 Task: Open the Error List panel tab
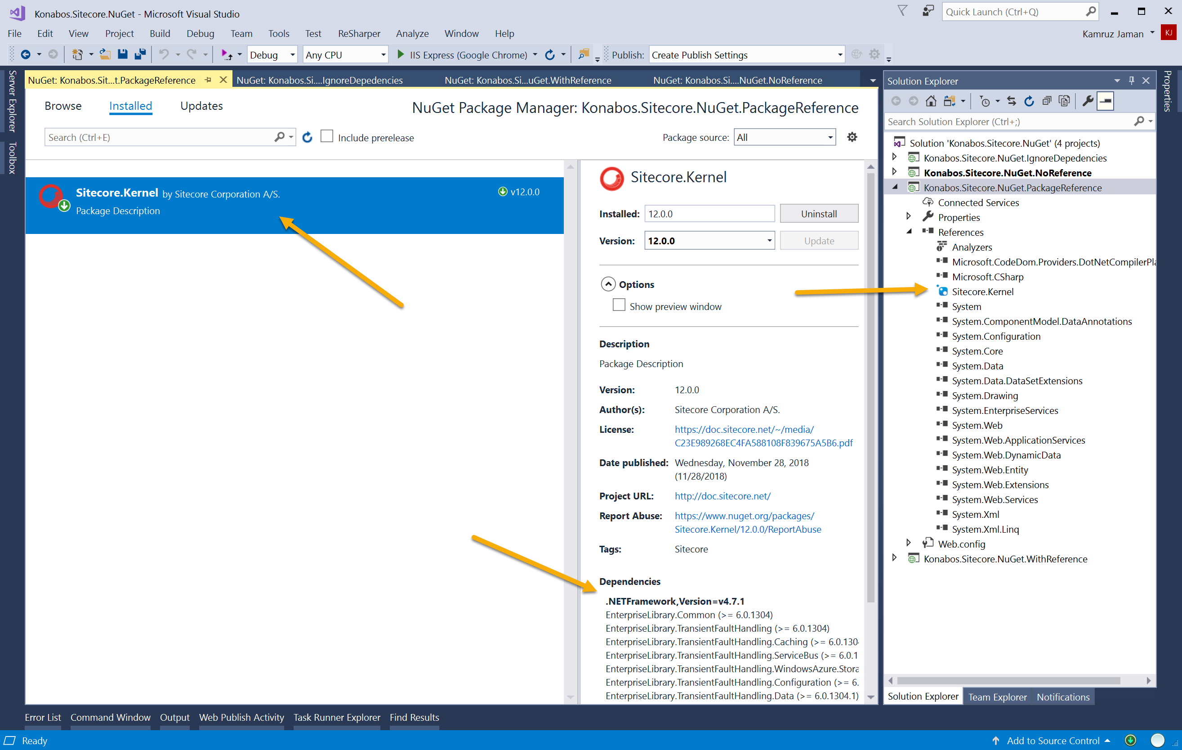(x=43, y=717)
